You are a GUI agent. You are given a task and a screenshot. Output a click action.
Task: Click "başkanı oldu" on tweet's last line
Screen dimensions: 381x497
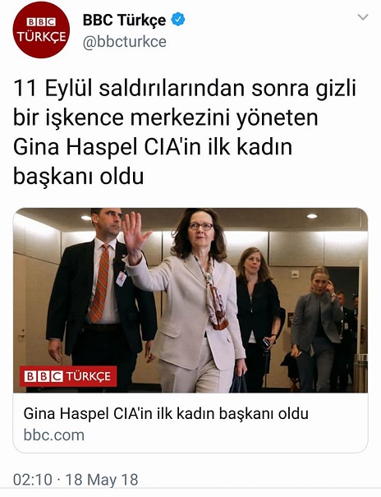[78, 177]
